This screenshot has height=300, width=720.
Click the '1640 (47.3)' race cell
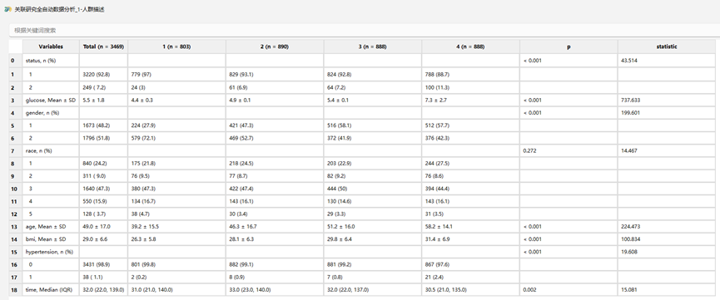[103, 189]
